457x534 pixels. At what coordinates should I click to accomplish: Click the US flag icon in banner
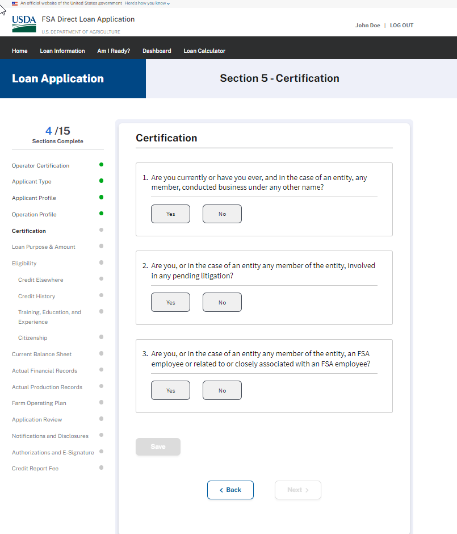[x=15, y=3]
